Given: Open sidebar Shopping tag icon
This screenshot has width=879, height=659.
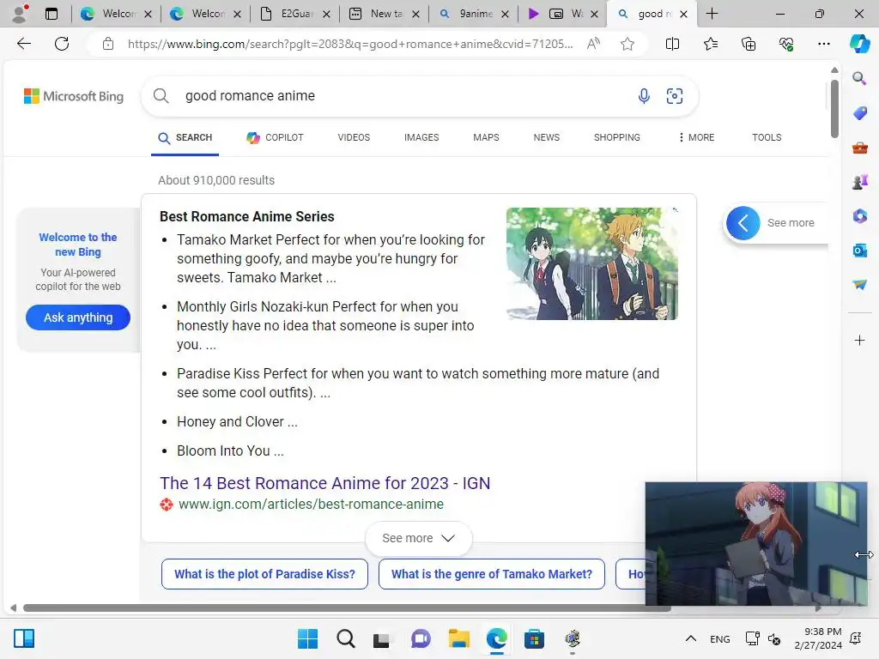Looking at the screenshot, I should 859,113.
